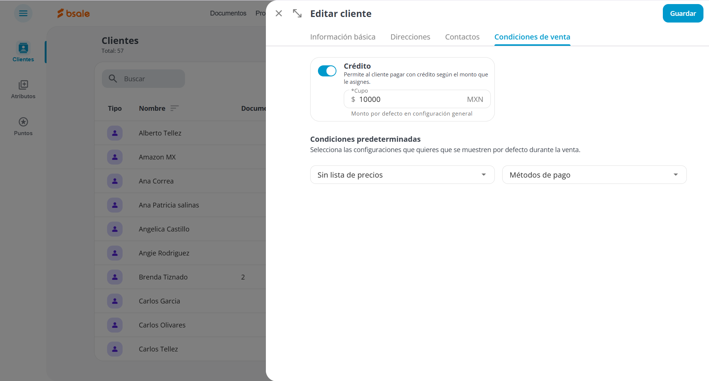Select Condiciones de venta tab

pyautogui.click(x=532, y=37)
